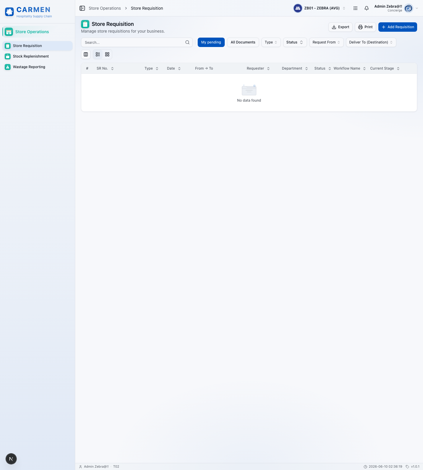The image size is (423, 470).
Task: Click the clock icon in status bar
Action: click(365, 466)
